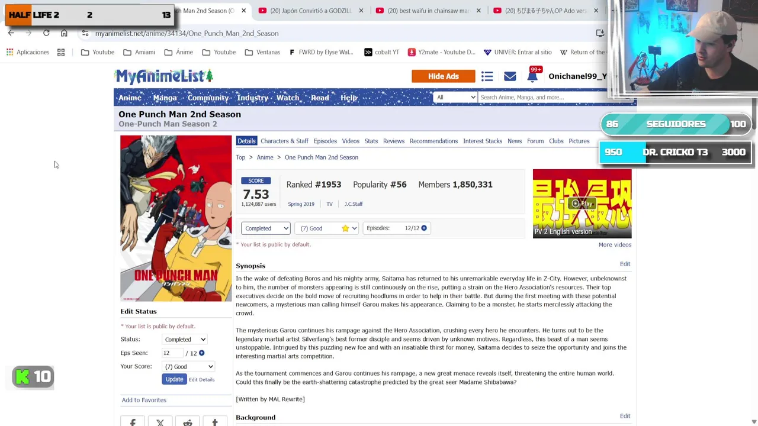Switch to the Stats tab
Viewport: 758px width, 426px height.
[371, 141]
